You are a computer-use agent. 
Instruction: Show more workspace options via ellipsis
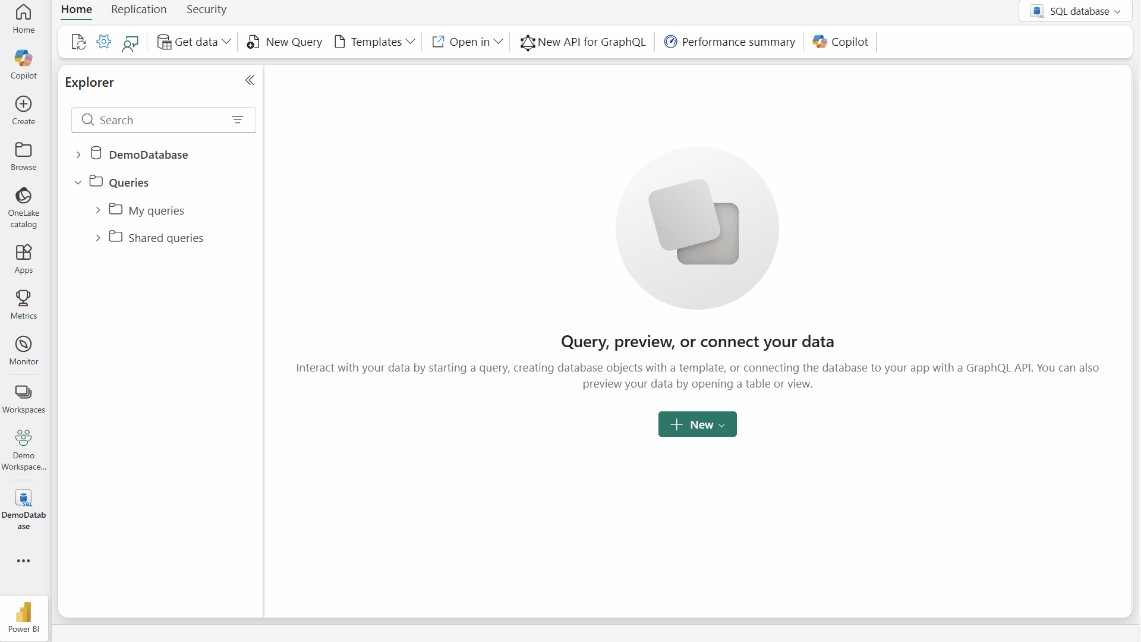(x=23, y=561)
